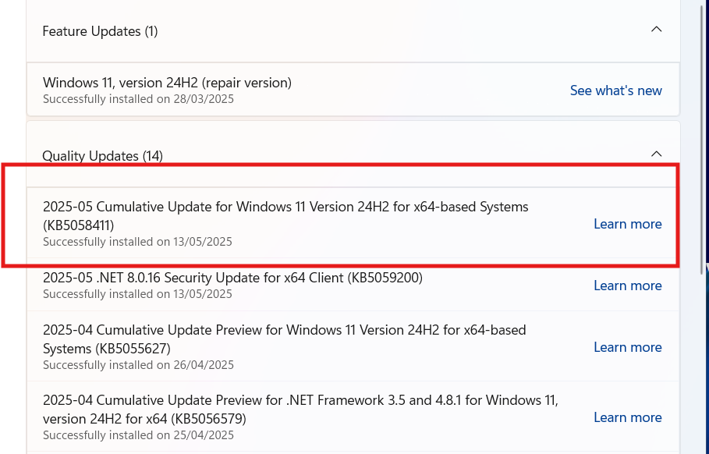This screenshot has width=709, height=454.
Task: Select the 2025-05 Cumulative Update KB5058411 title
Action: [x=285, y=216]
